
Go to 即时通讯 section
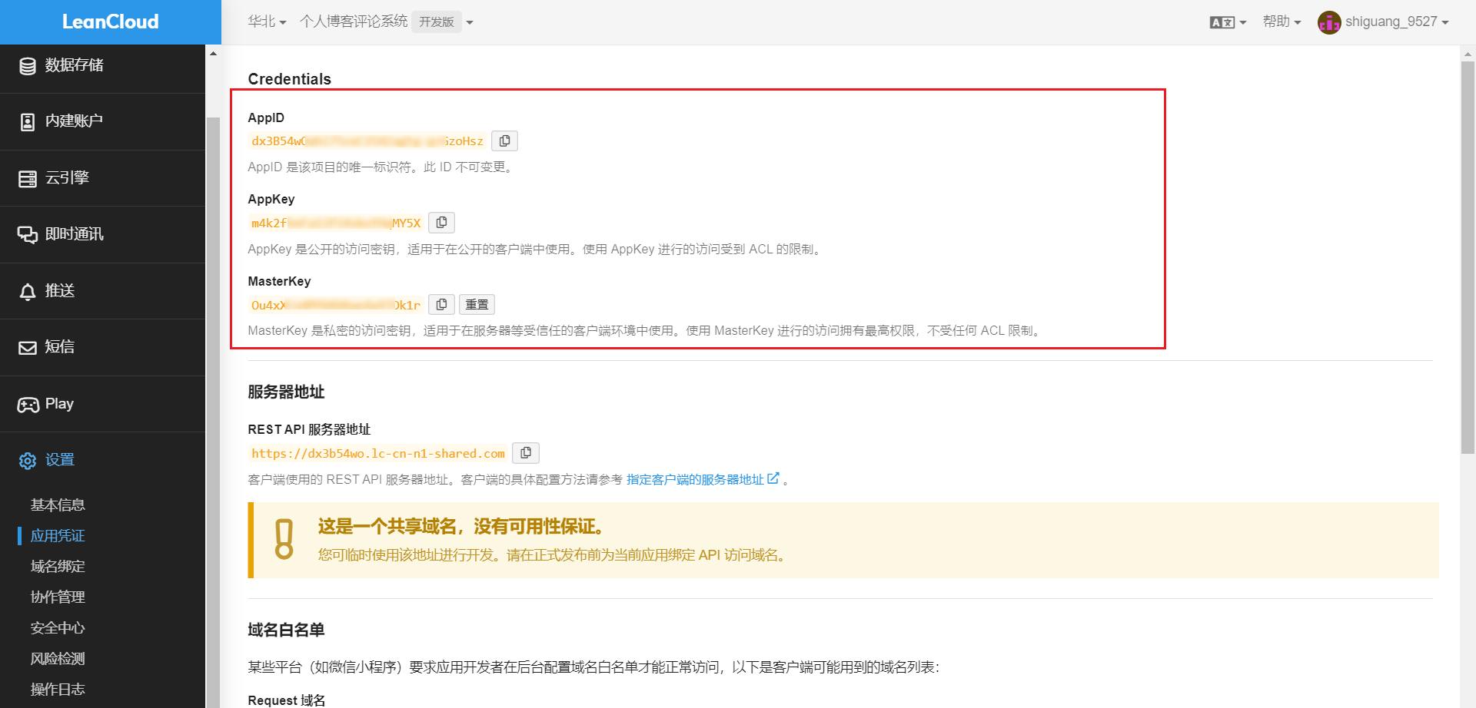click(74, 234)
